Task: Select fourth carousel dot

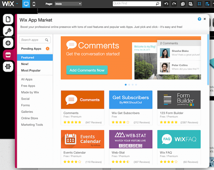Action: (x=136, y=85)
